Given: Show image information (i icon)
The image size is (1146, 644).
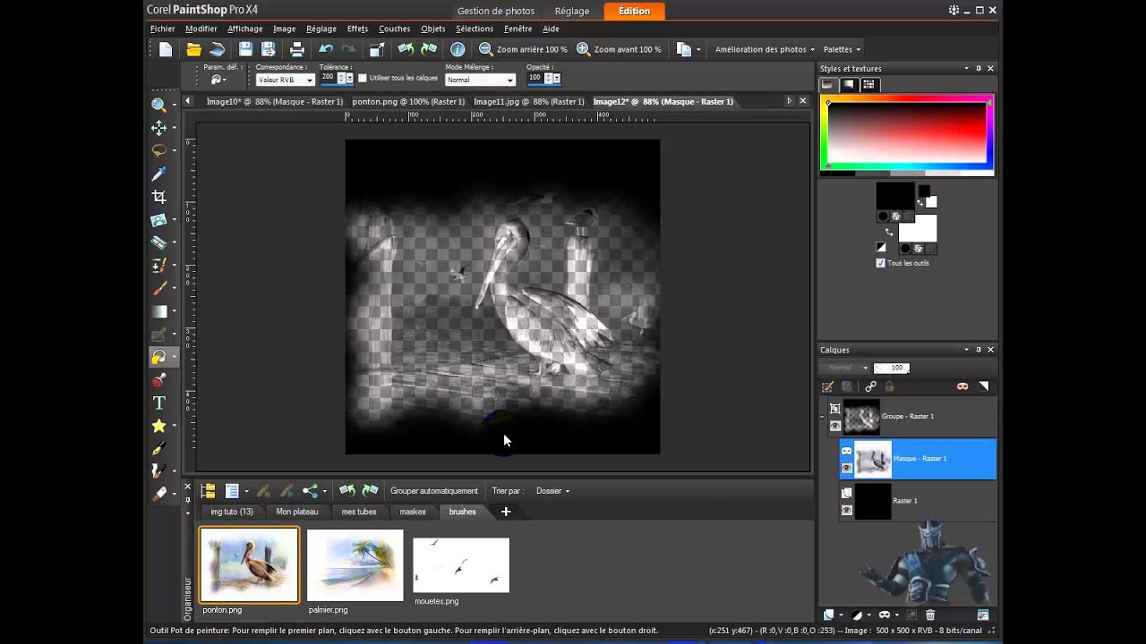Looking at the screenshot, I should (x=458, y=49).
